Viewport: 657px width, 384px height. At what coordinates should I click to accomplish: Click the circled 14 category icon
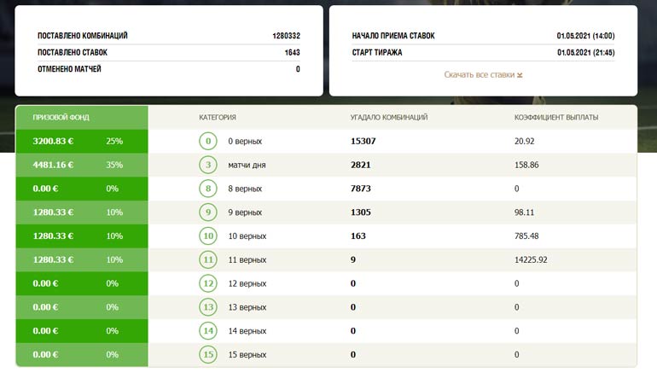(x=208, y=331)
